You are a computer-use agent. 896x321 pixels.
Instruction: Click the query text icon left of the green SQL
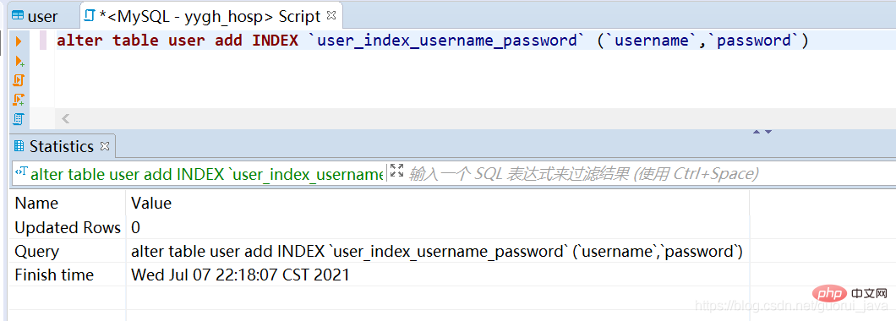tap(21, 171)
